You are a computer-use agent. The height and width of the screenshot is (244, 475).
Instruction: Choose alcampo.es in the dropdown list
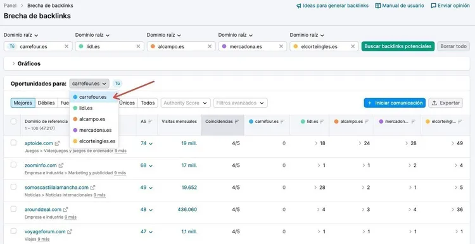click(x=94, y=119)
